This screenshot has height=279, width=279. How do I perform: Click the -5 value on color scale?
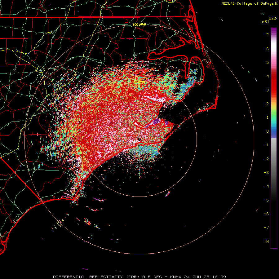point(266,200)
